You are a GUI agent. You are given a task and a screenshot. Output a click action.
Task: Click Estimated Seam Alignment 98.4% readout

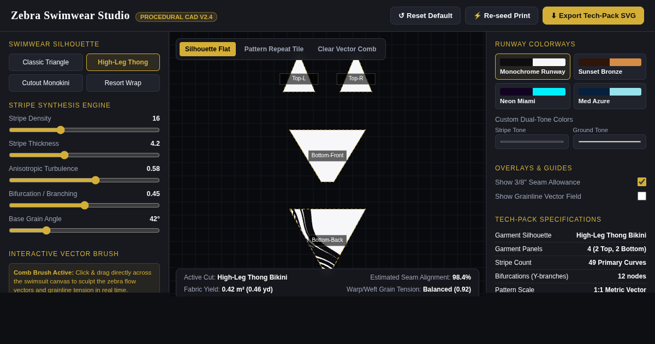pyautogui.click(x=420, y=277)
